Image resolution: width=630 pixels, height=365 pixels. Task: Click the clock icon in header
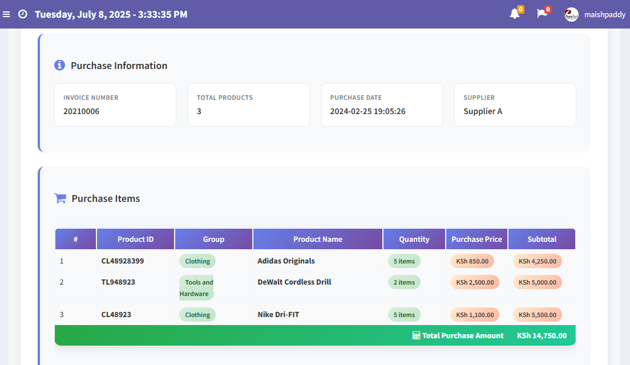[x=23, y=14]
